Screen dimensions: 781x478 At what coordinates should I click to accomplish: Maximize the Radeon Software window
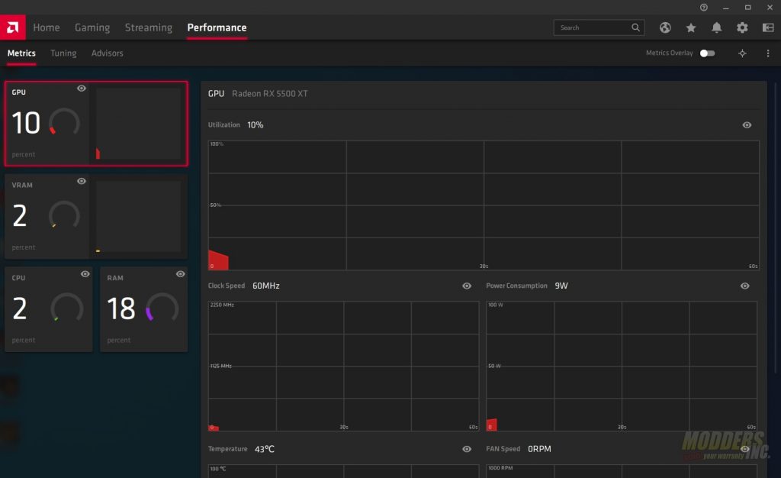point(747,8)
